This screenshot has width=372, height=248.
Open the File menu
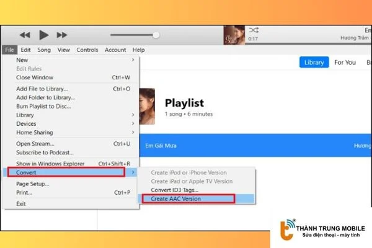[9, 50]
